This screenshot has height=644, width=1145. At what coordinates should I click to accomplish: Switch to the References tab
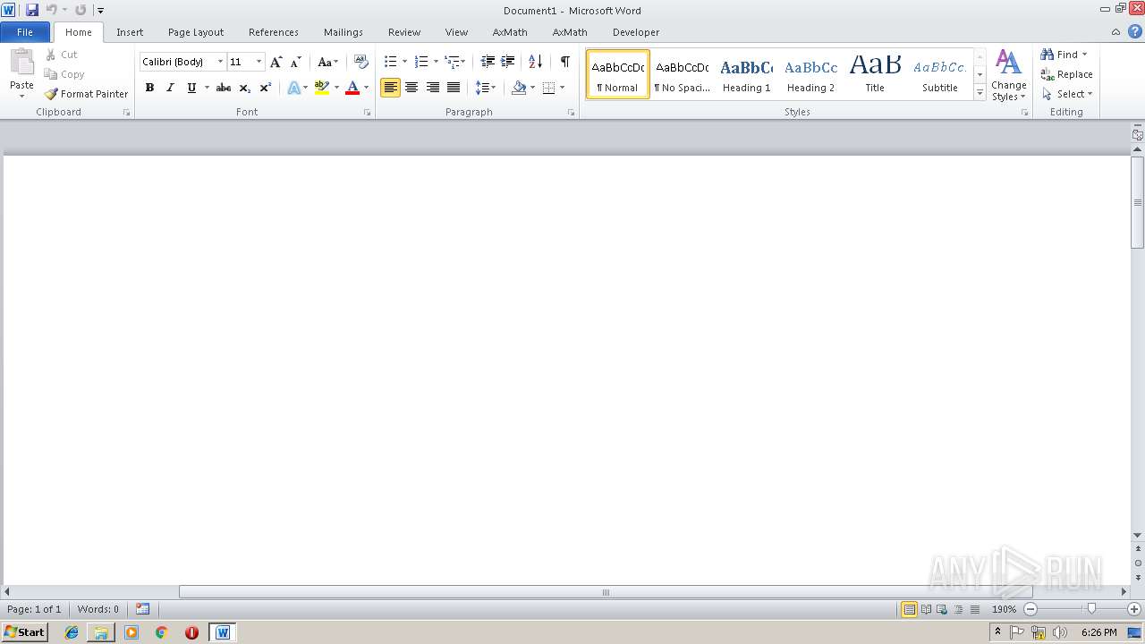274,32
